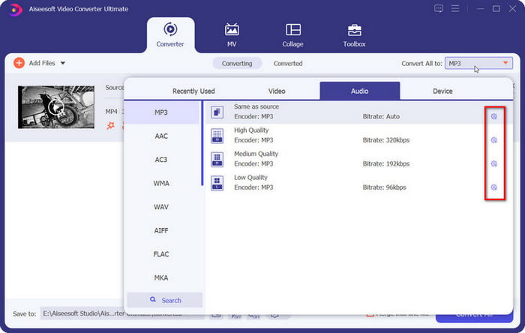Screen dimensions: 525x333
Task: Open the Toolbox module
Action: coord(354,34)
